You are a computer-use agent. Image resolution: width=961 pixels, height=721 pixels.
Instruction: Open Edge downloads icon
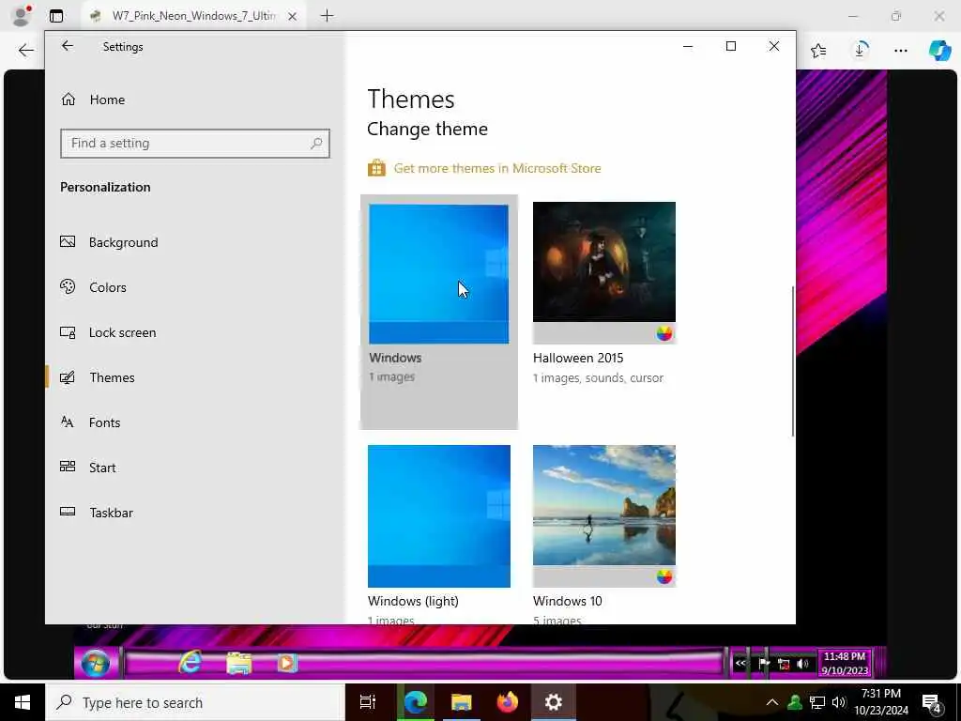click(x=860, y=51)
